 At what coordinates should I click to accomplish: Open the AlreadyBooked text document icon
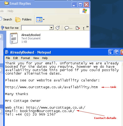pyautogui.click(x=14, y=38)
